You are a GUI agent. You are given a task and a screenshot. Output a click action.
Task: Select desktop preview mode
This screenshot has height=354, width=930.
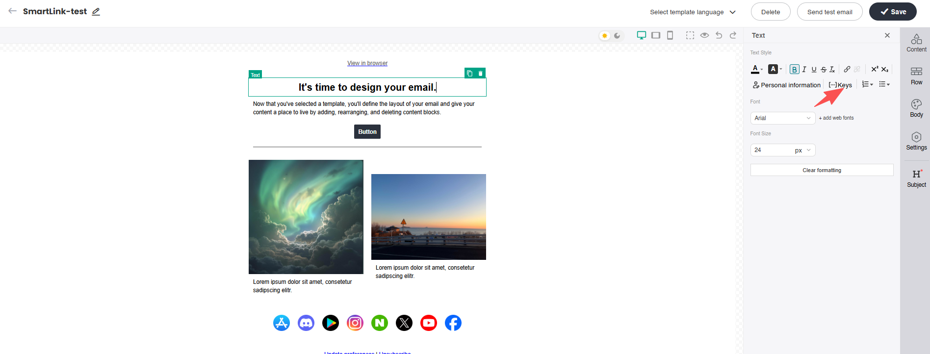(641, 35)
